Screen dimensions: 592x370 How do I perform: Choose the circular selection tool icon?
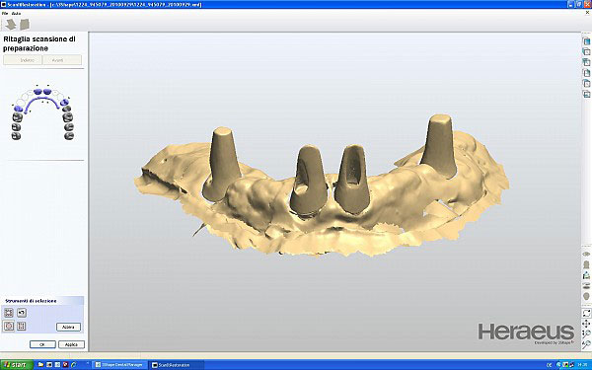click(9, 327)
